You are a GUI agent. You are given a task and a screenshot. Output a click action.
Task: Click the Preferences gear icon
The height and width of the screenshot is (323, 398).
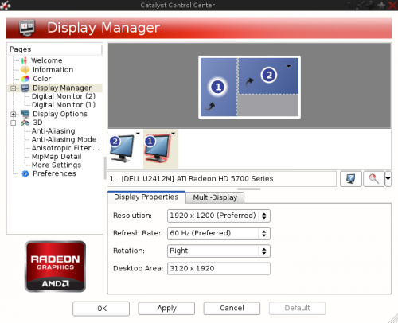point(25,173)
